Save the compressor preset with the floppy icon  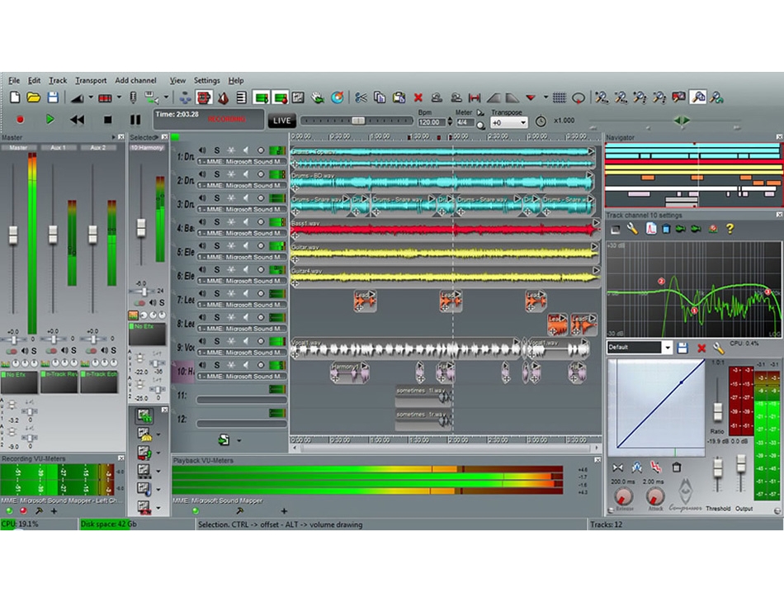(682, 348)
